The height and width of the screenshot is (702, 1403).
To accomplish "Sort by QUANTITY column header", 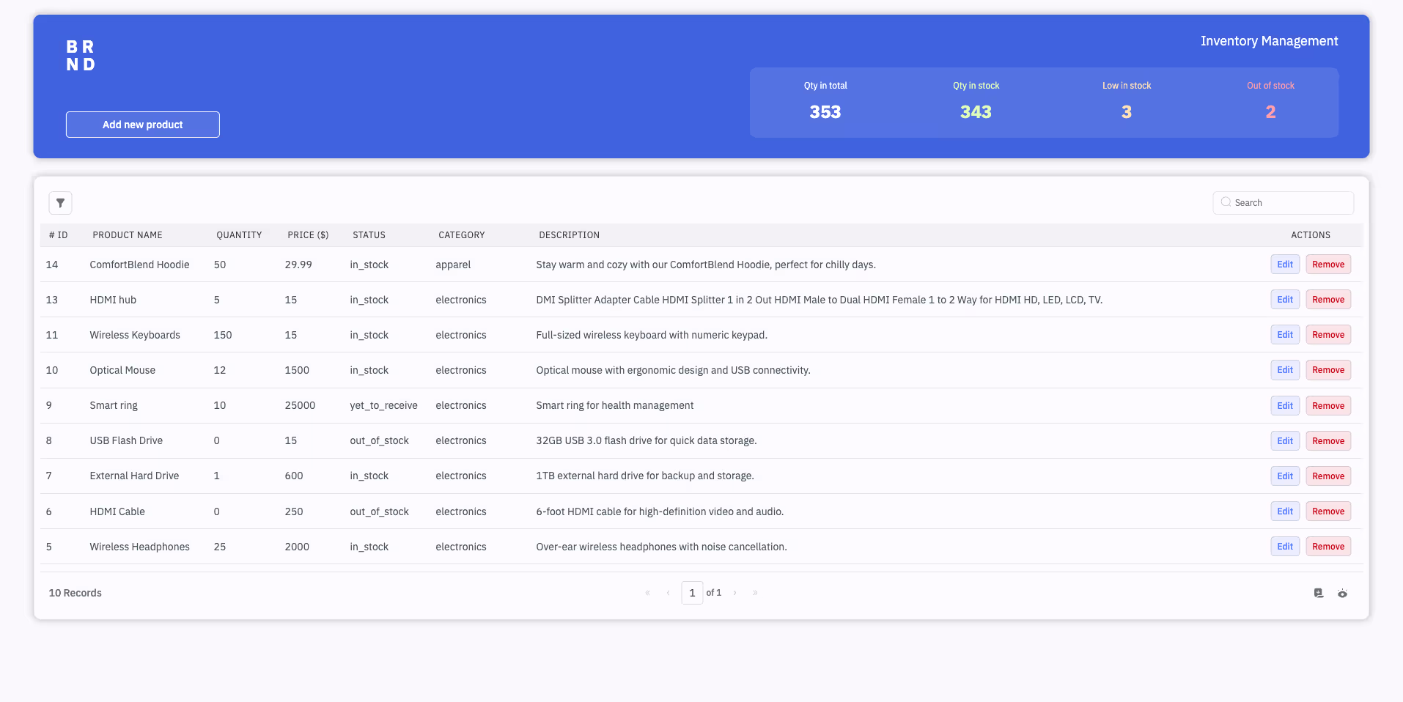I will pos(239,235).
